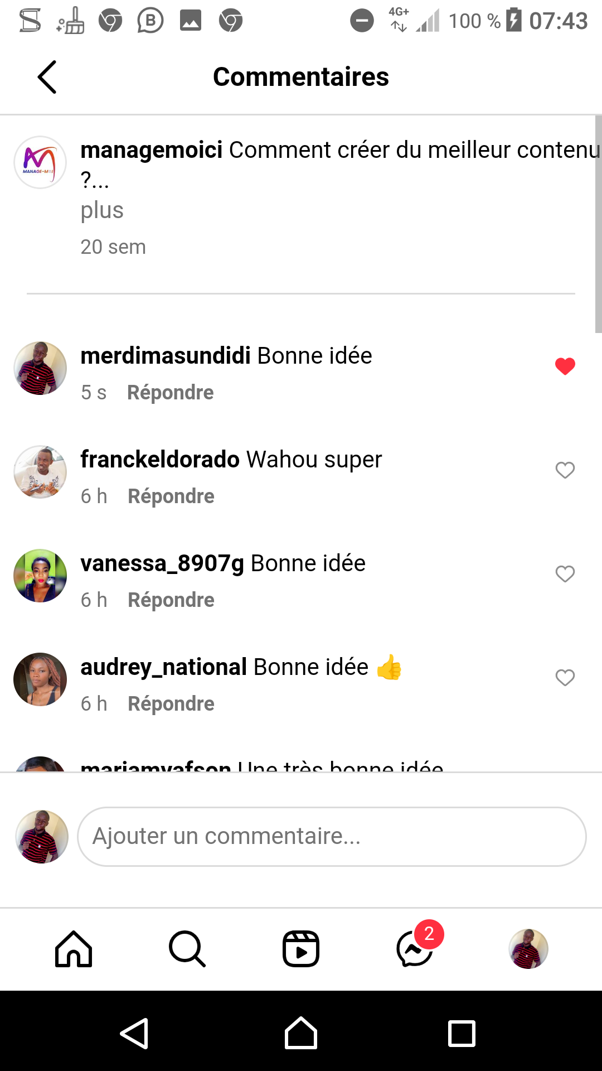Reply to merdimasundidi's comment
The height and width of the screenshot is (1071, 602).
click(x=170, y=393)
